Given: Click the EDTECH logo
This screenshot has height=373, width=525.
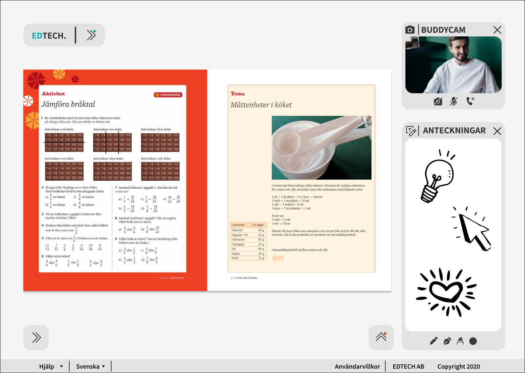Looking at the screenshot, I should point(49,36).
